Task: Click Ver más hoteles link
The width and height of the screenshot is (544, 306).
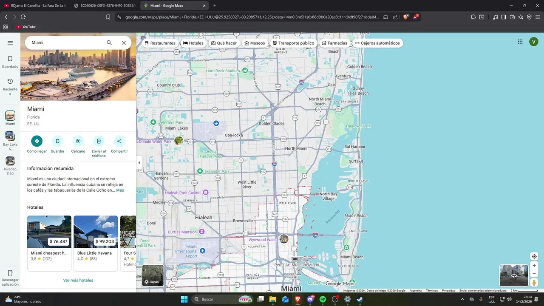Action: [x=78, y=280]
